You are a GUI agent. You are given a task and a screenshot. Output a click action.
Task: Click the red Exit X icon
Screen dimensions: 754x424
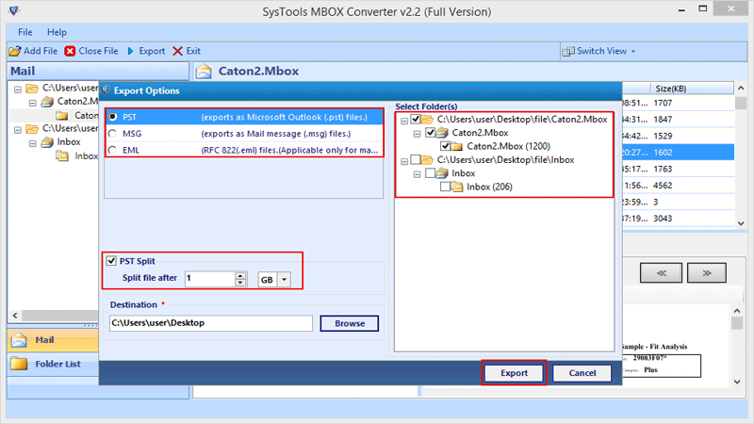click(177, 51)
